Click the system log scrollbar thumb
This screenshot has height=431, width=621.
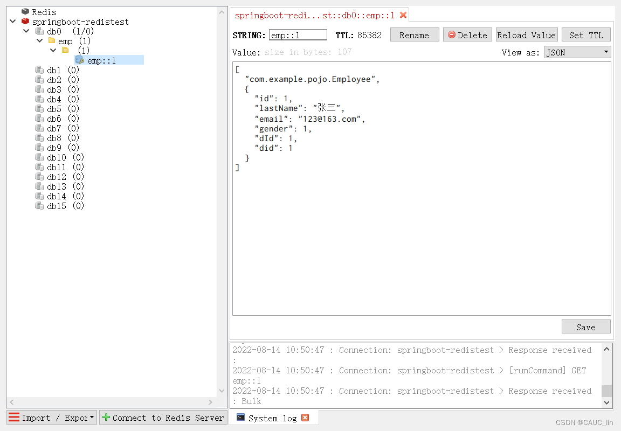[x=606, y=391]
